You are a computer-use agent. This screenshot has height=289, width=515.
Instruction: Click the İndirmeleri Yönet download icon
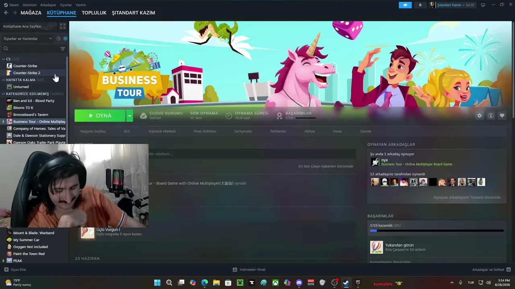coord(235,270)
